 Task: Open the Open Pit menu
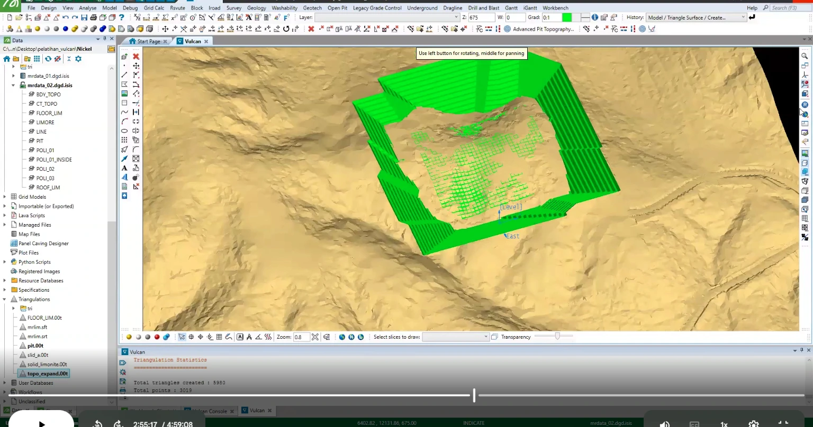click(337, 8)
